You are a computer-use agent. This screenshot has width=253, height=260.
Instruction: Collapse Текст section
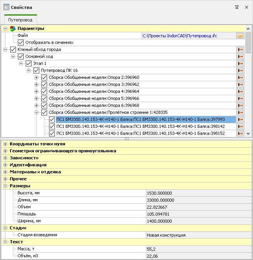click(x=5, y=242)
